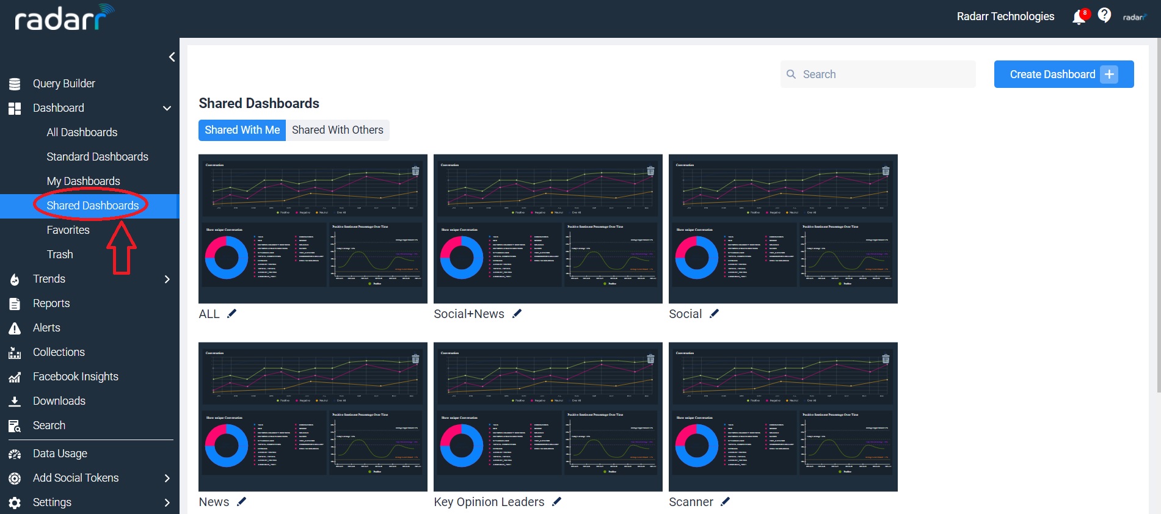Go to Reports page

51,303
